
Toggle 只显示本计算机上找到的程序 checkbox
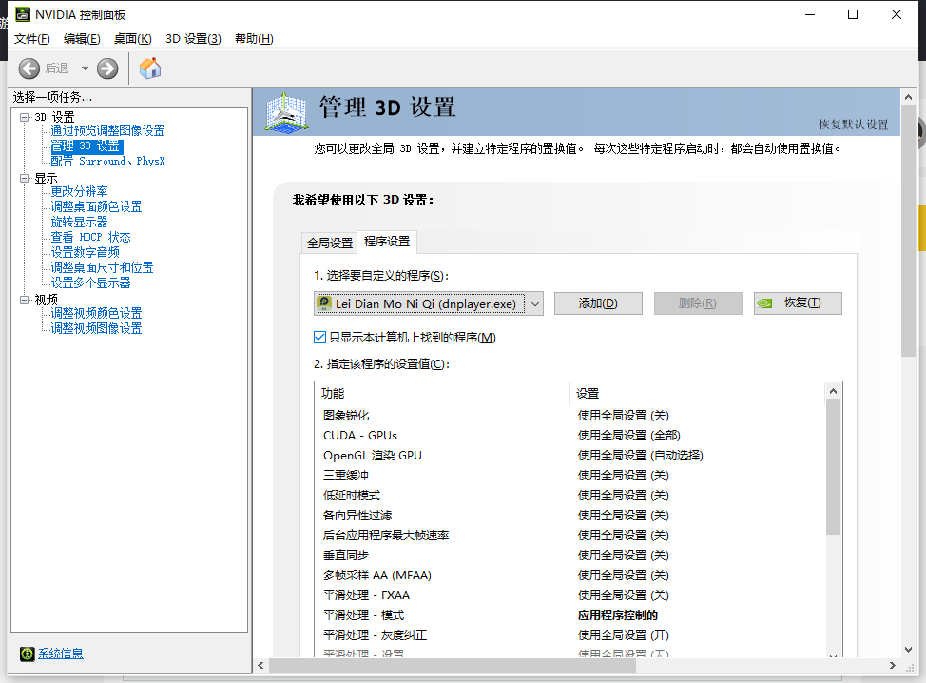pos(320,338)
